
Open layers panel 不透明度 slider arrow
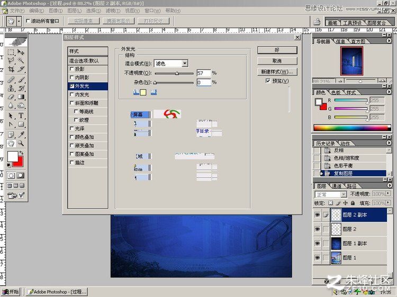(388, 194)
